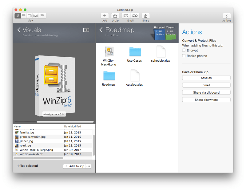Click the Unzip toolbar icon
The height and width of the screenshot is (191, 246).
tap(115, 16)
